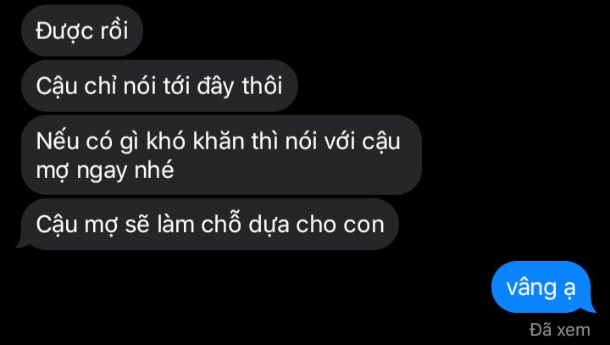Select the 'Được rồi' message bubble

pyautogui.click(x=82, y=31)
